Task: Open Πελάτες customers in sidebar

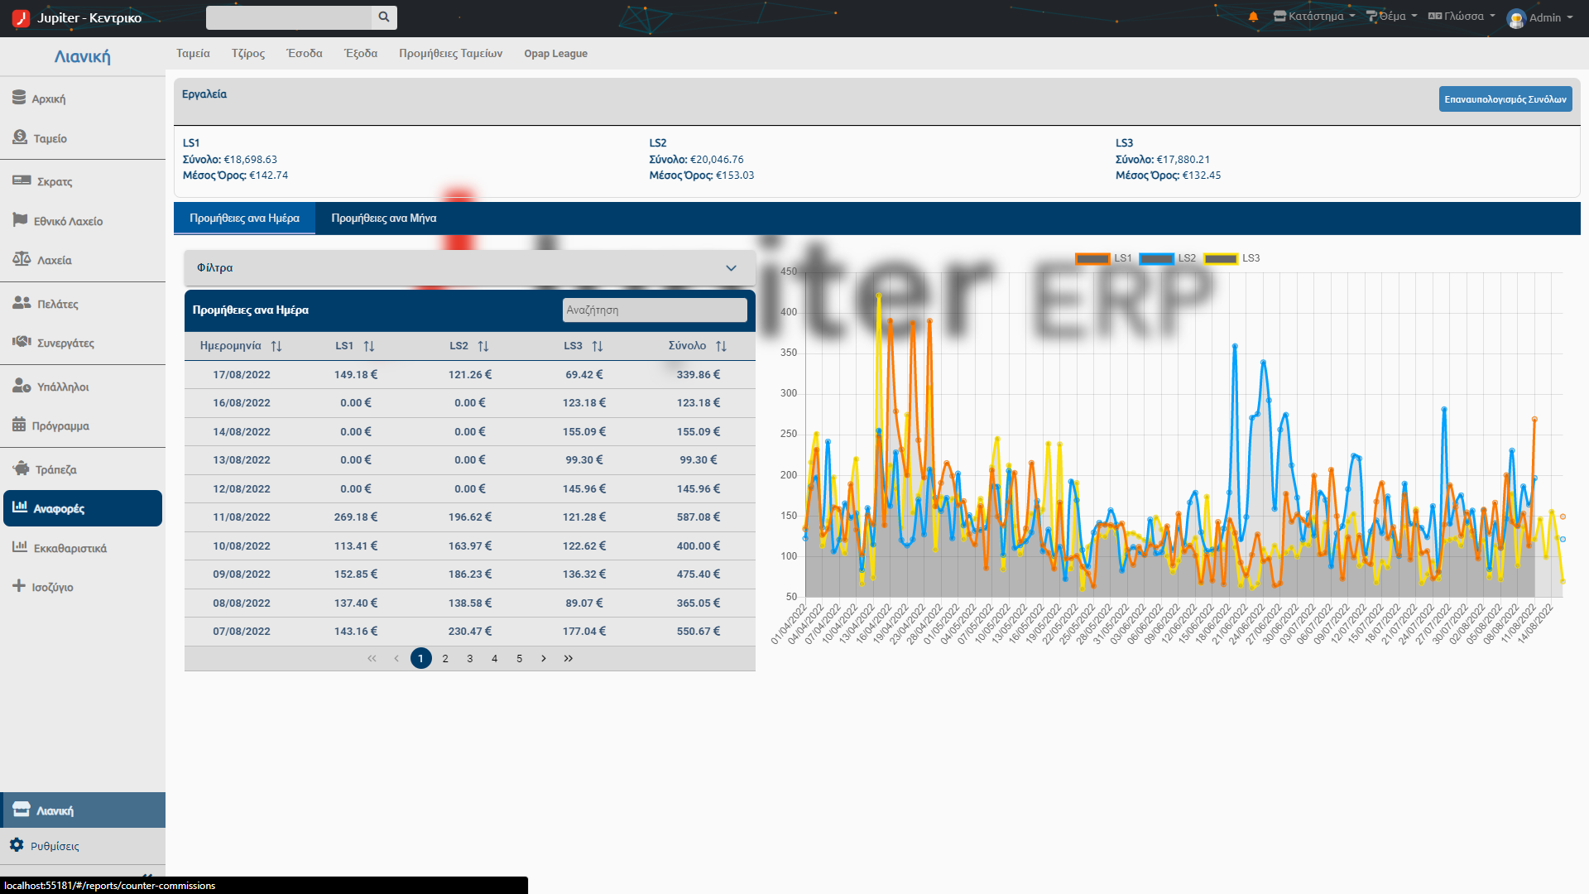Action: (x=83, y=304)
